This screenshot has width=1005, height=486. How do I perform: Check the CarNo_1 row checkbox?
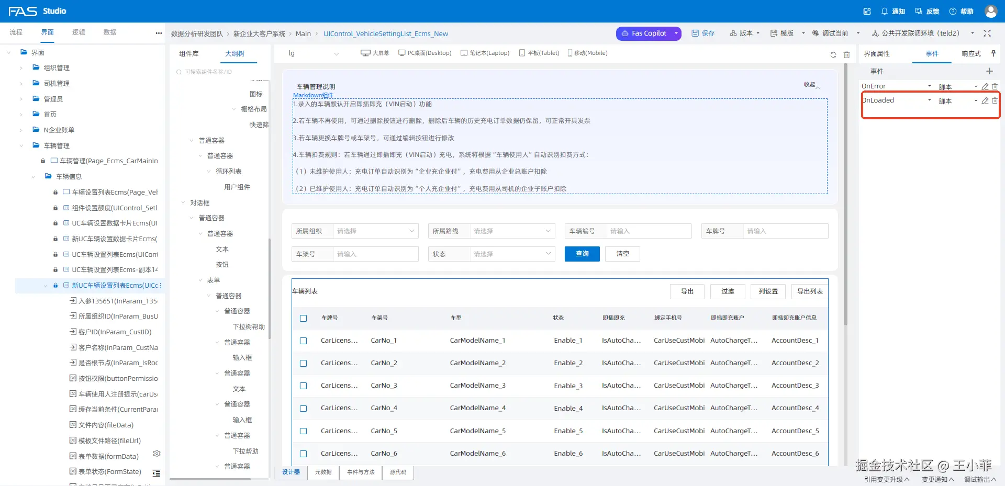(x=303, y=341)
